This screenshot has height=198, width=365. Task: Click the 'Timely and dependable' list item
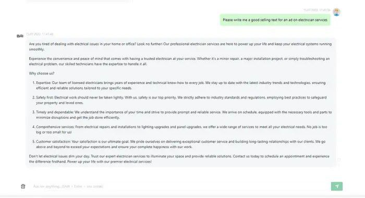pyautogui.click(x=181, y=115)
